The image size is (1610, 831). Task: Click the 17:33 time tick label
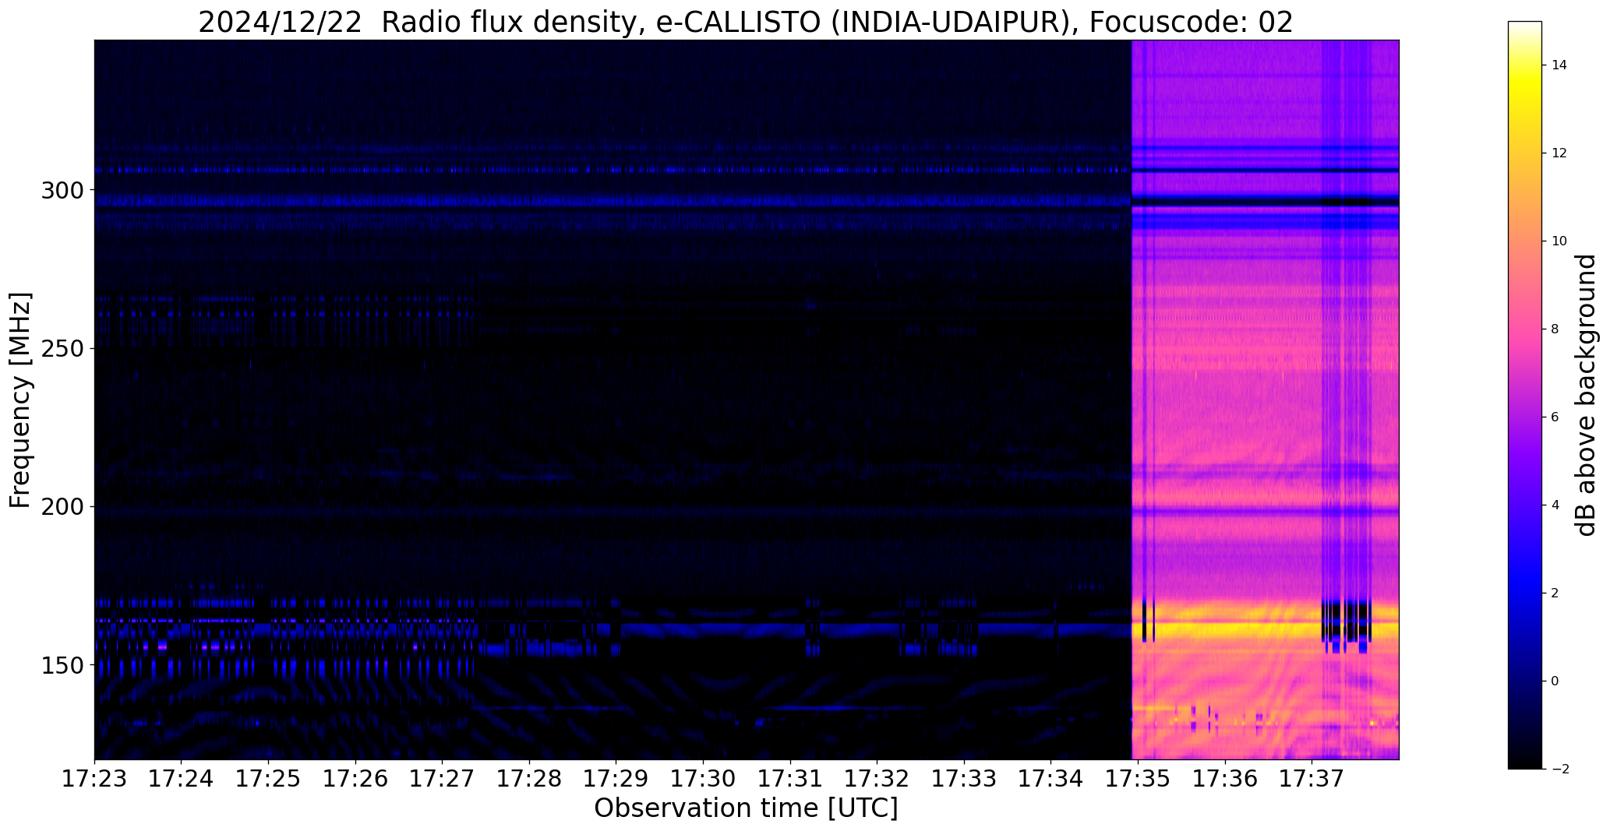(x=965, y=778)
